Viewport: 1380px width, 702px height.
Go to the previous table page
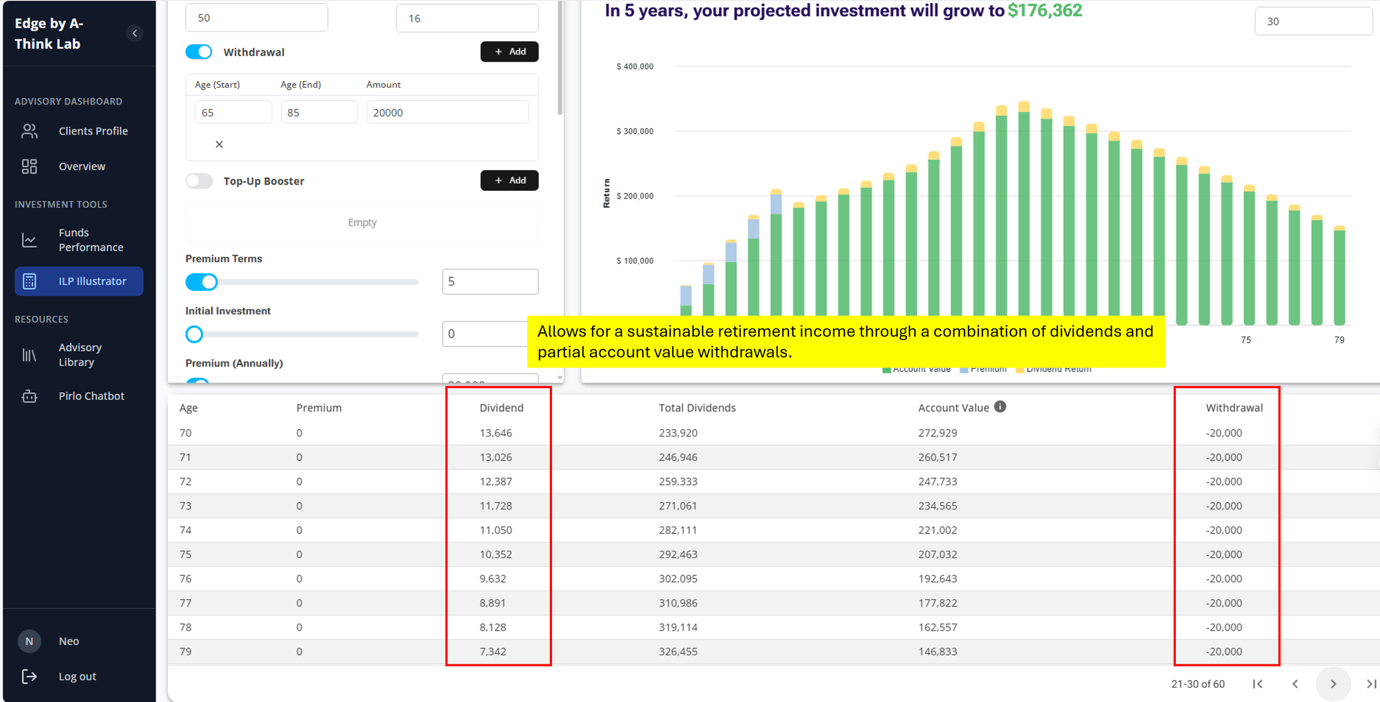(1295, 684)
